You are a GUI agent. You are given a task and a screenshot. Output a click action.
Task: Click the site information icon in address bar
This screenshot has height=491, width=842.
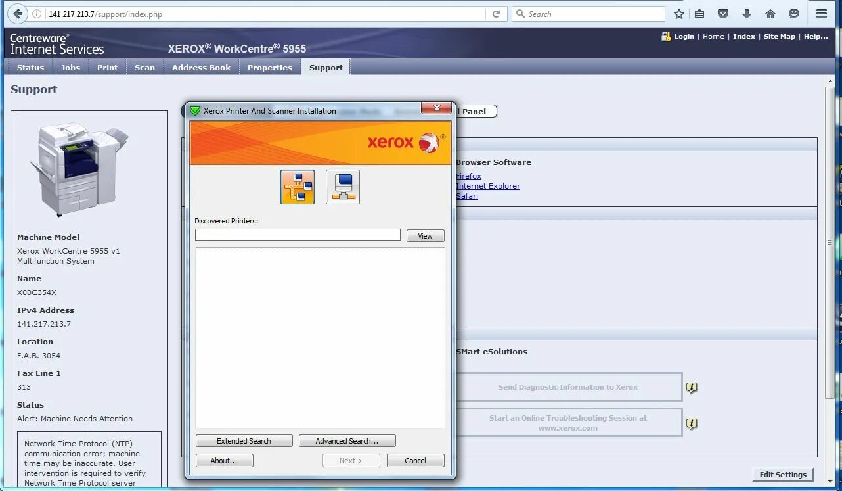(37, 14)
